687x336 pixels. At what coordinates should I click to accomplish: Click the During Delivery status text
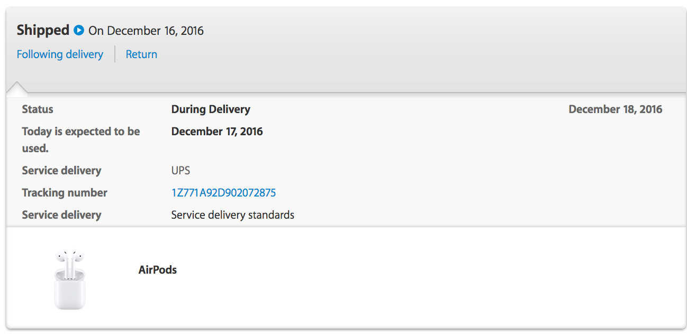[x=211, y=109]
